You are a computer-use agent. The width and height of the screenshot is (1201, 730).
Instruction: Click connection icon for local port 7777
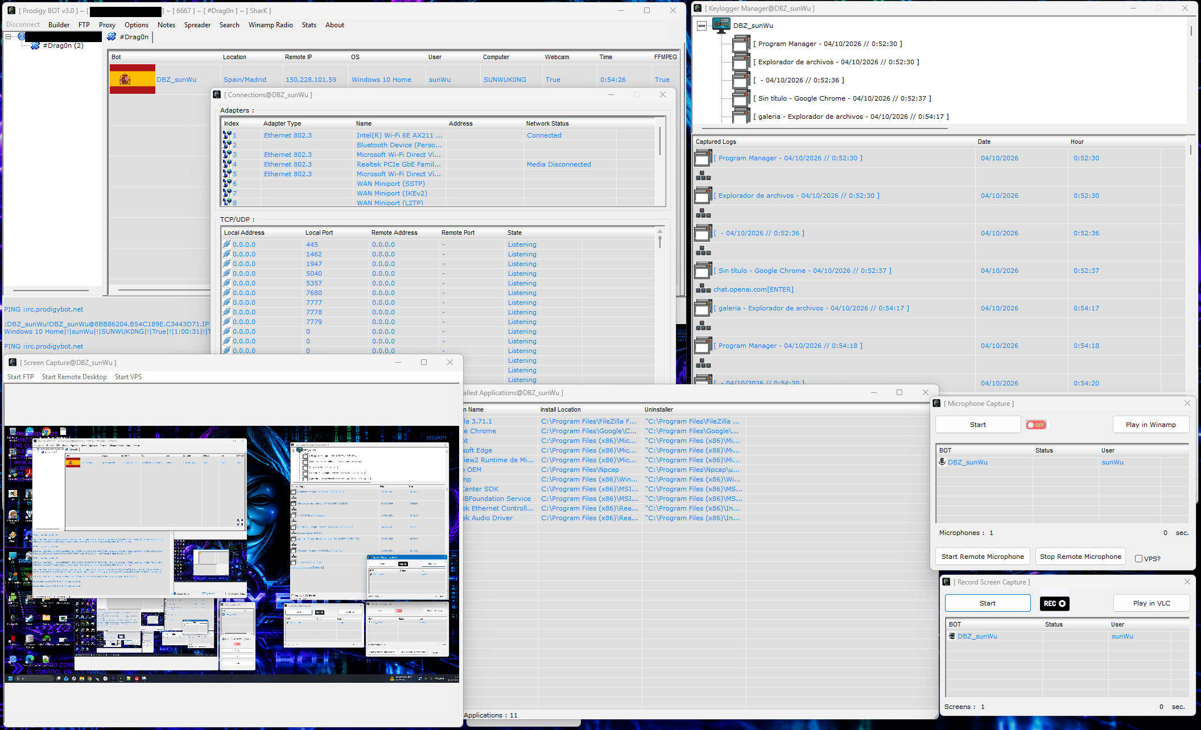(227, 302)
